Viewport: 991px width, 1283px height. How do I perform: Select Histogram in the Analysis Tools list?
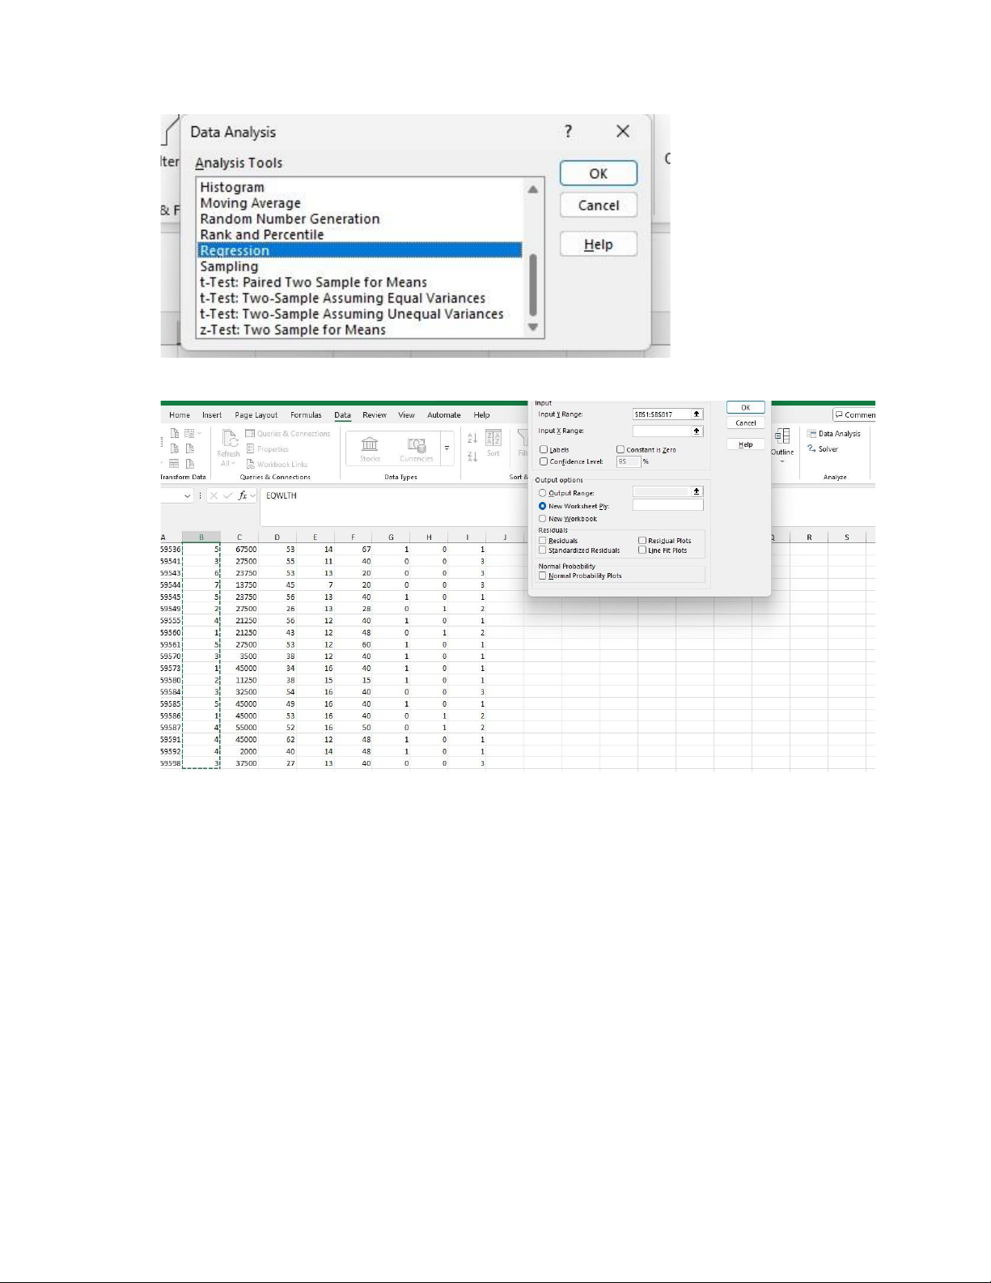click(232, 187)
